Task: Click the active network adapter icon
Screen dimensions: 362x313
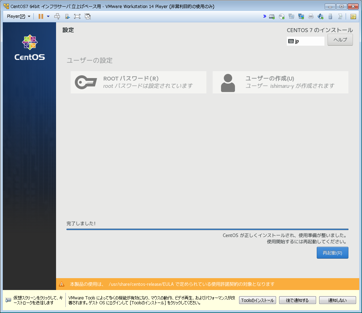Action: 301,16
